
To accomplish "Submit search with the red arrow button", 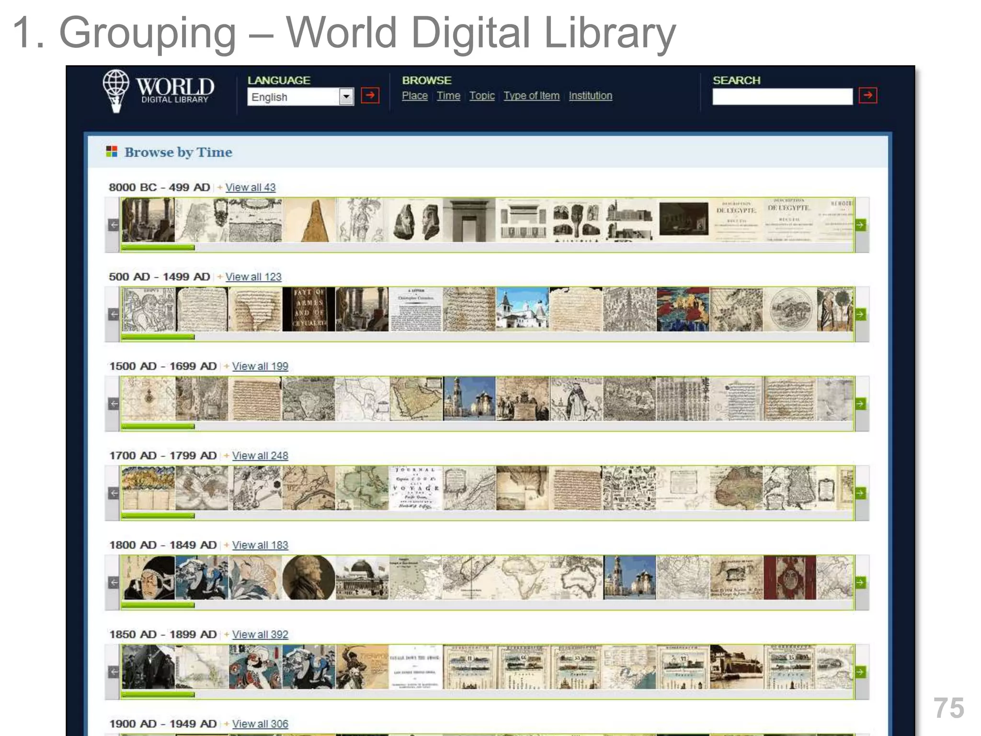I will click(868, 95).
